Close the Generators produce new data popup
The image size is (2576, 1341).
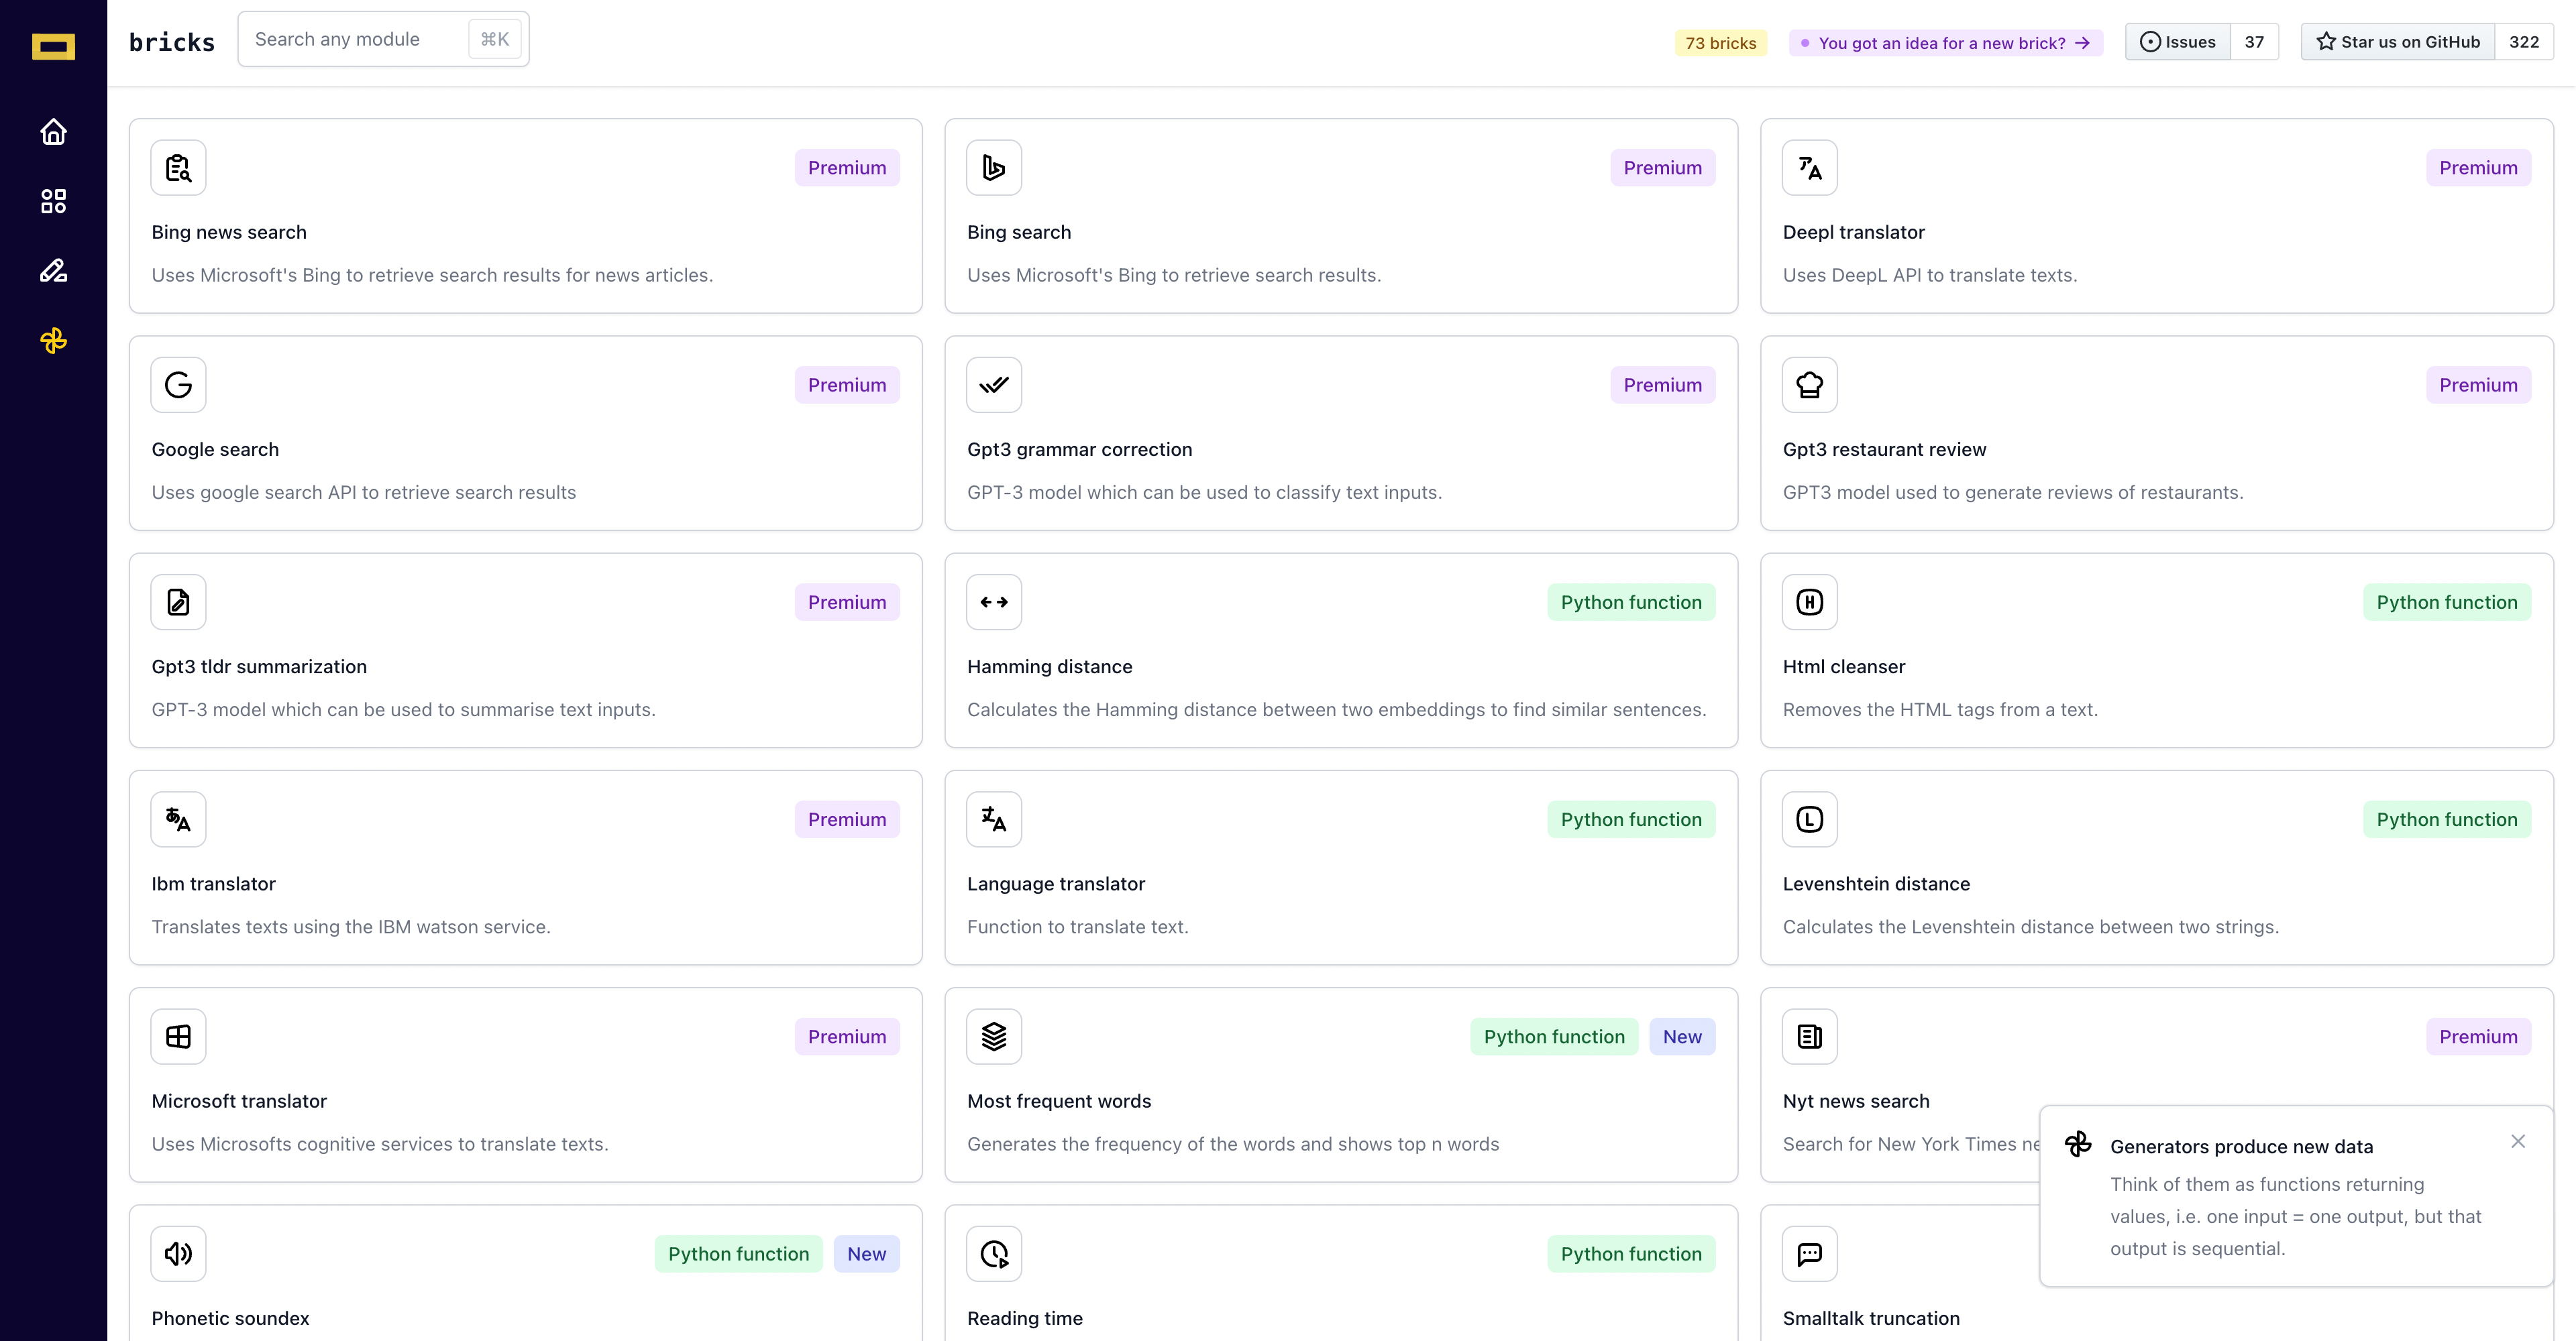2518,1141
